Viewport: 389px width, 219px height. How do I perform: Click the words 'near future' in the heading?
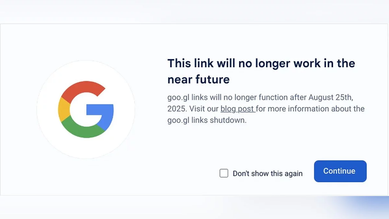198,79
